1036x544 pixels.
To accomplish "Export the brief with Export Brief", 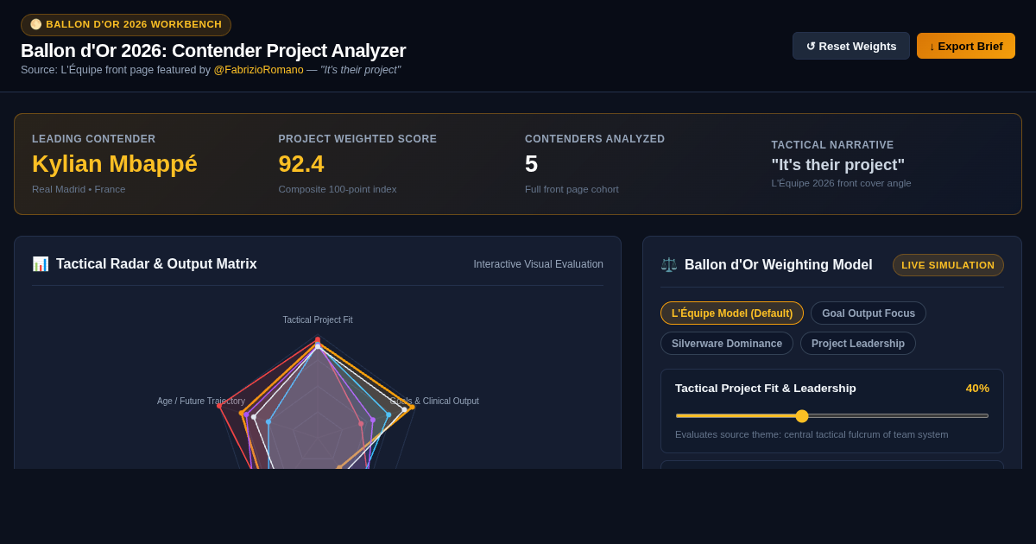I will click(x=966, y=46).
